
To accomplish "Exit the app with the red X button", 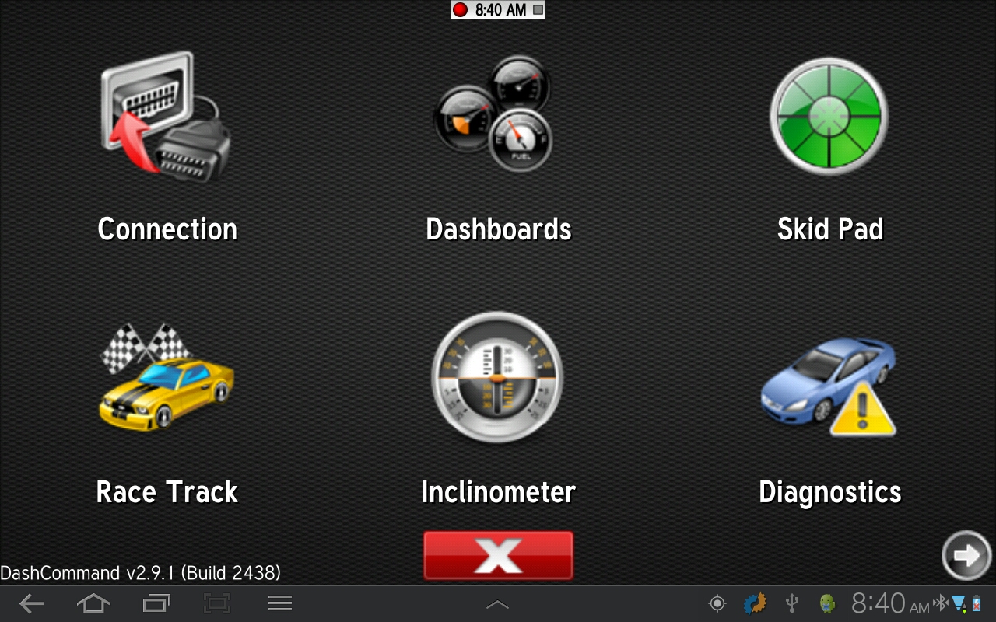I will coord(497,554).
